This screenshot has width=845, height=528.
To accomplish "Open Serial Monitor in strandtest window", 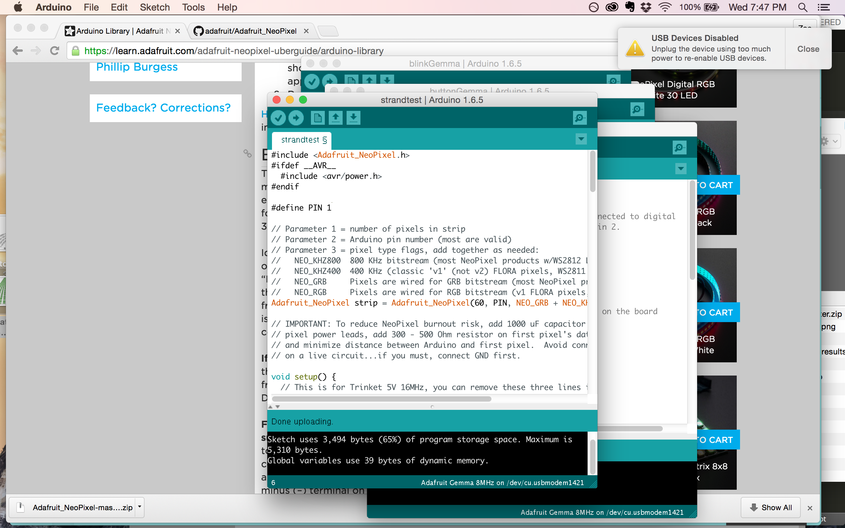I will pyautogui.click(x=580, y=118).
